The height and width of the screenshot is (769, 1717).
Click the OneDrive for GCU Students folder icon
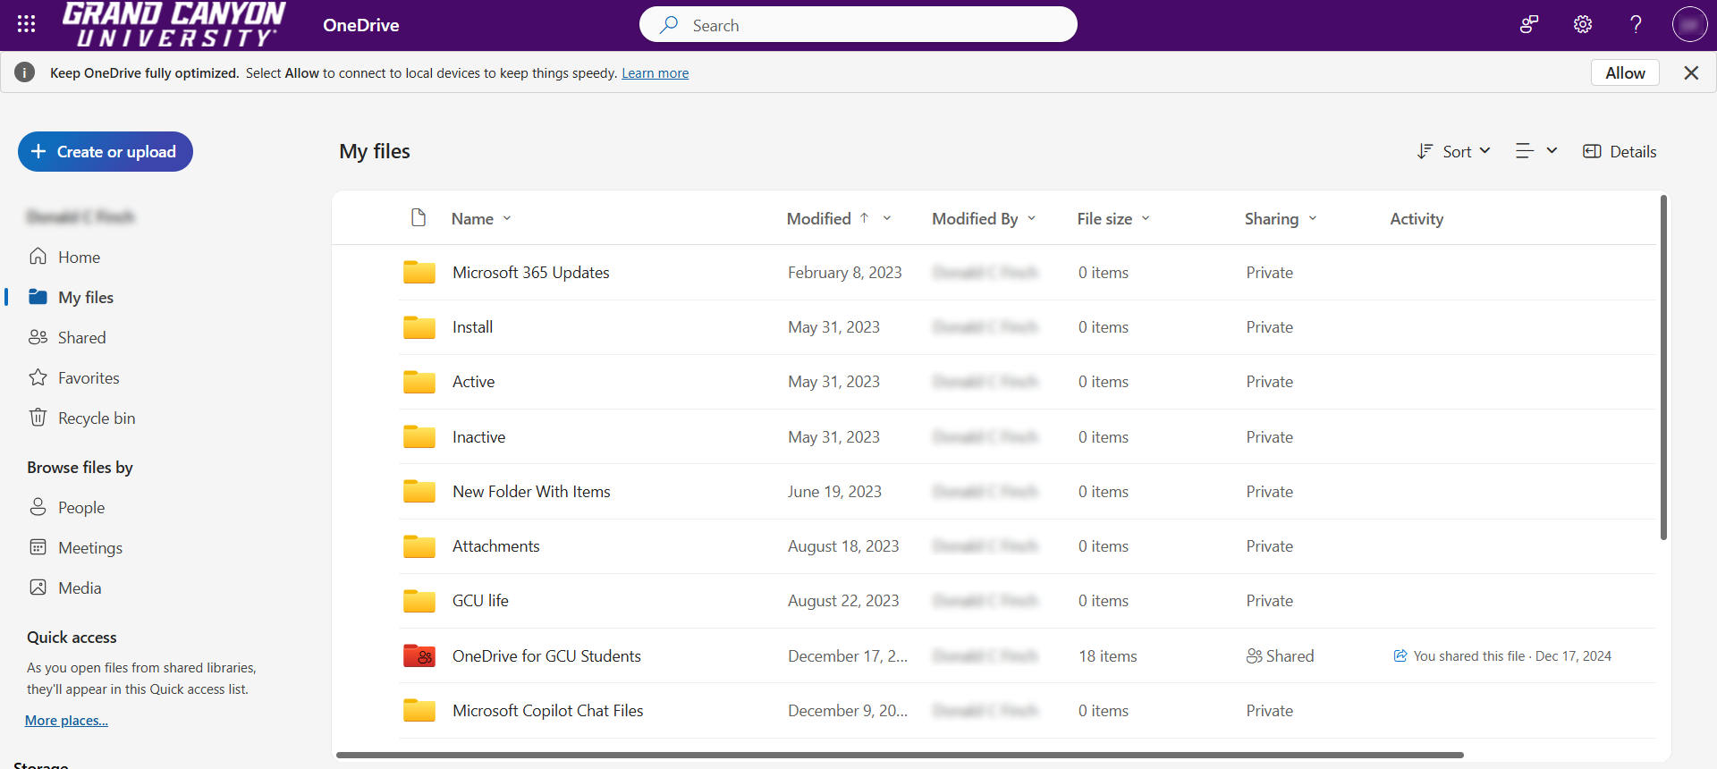coord(419,656)
